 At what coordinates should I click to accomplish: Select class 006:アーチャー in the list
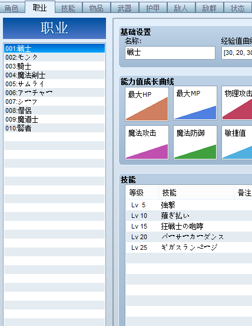[55, 93]
